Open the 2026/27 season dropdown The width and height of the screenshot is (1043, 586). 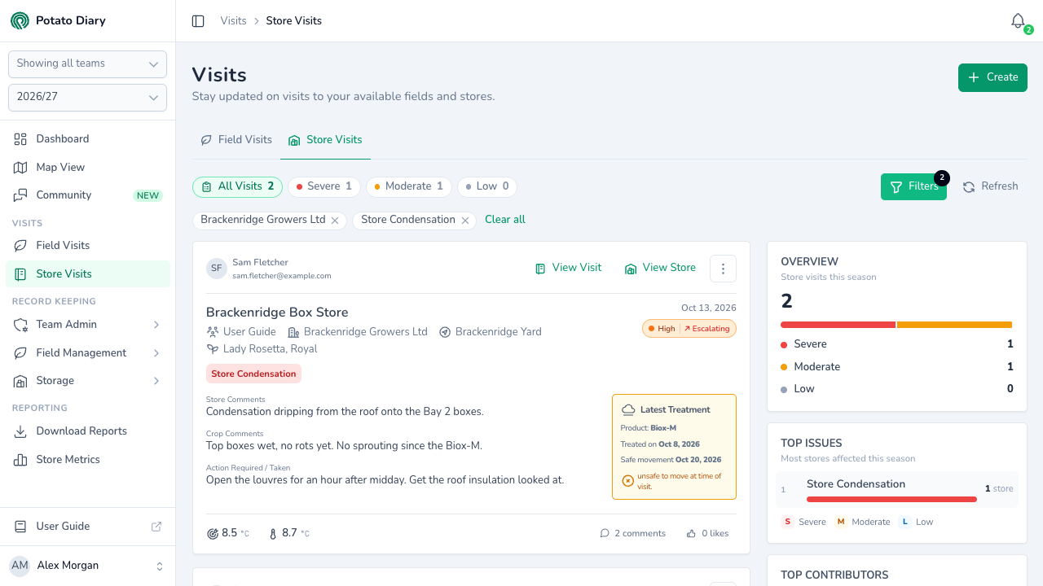point(87,98)
